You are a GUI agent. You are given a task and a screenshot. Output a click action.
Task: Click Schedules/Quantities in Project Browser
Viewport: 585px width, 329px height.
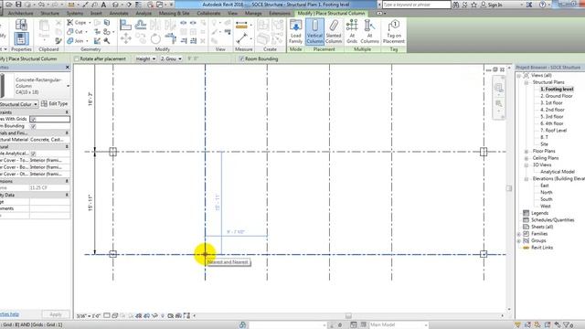coord(552,220)
